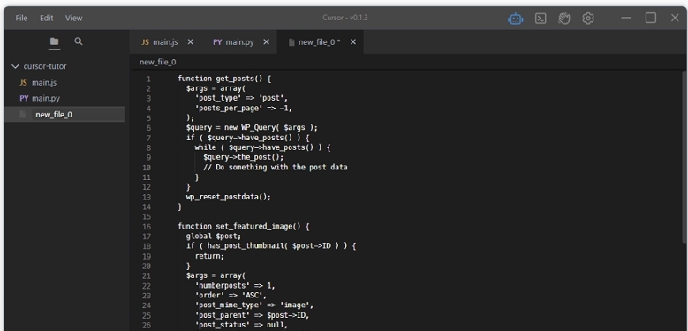The image size is (688, 331).
Task: Click the "'order' => 'ASC'," line
Action: (x=231, y=296)
